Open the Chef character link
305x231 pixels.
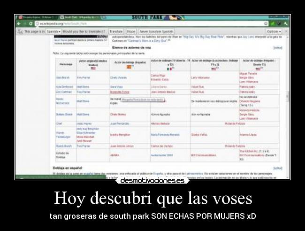pos(59,123)
